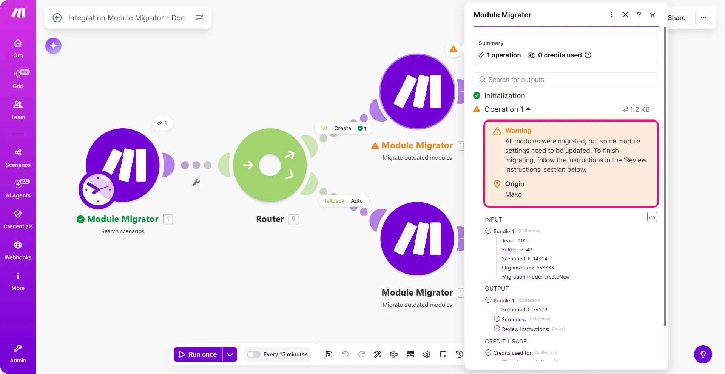This screenshot has width=725, height=374.
Task: Open the Org home page
Action: 18,49
